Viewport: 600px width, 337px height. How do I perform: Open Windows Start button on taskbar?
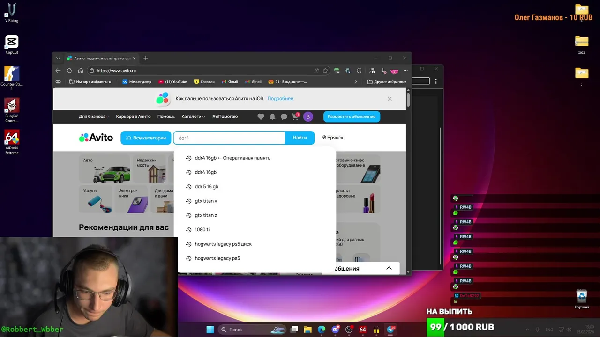click(210, 330)
